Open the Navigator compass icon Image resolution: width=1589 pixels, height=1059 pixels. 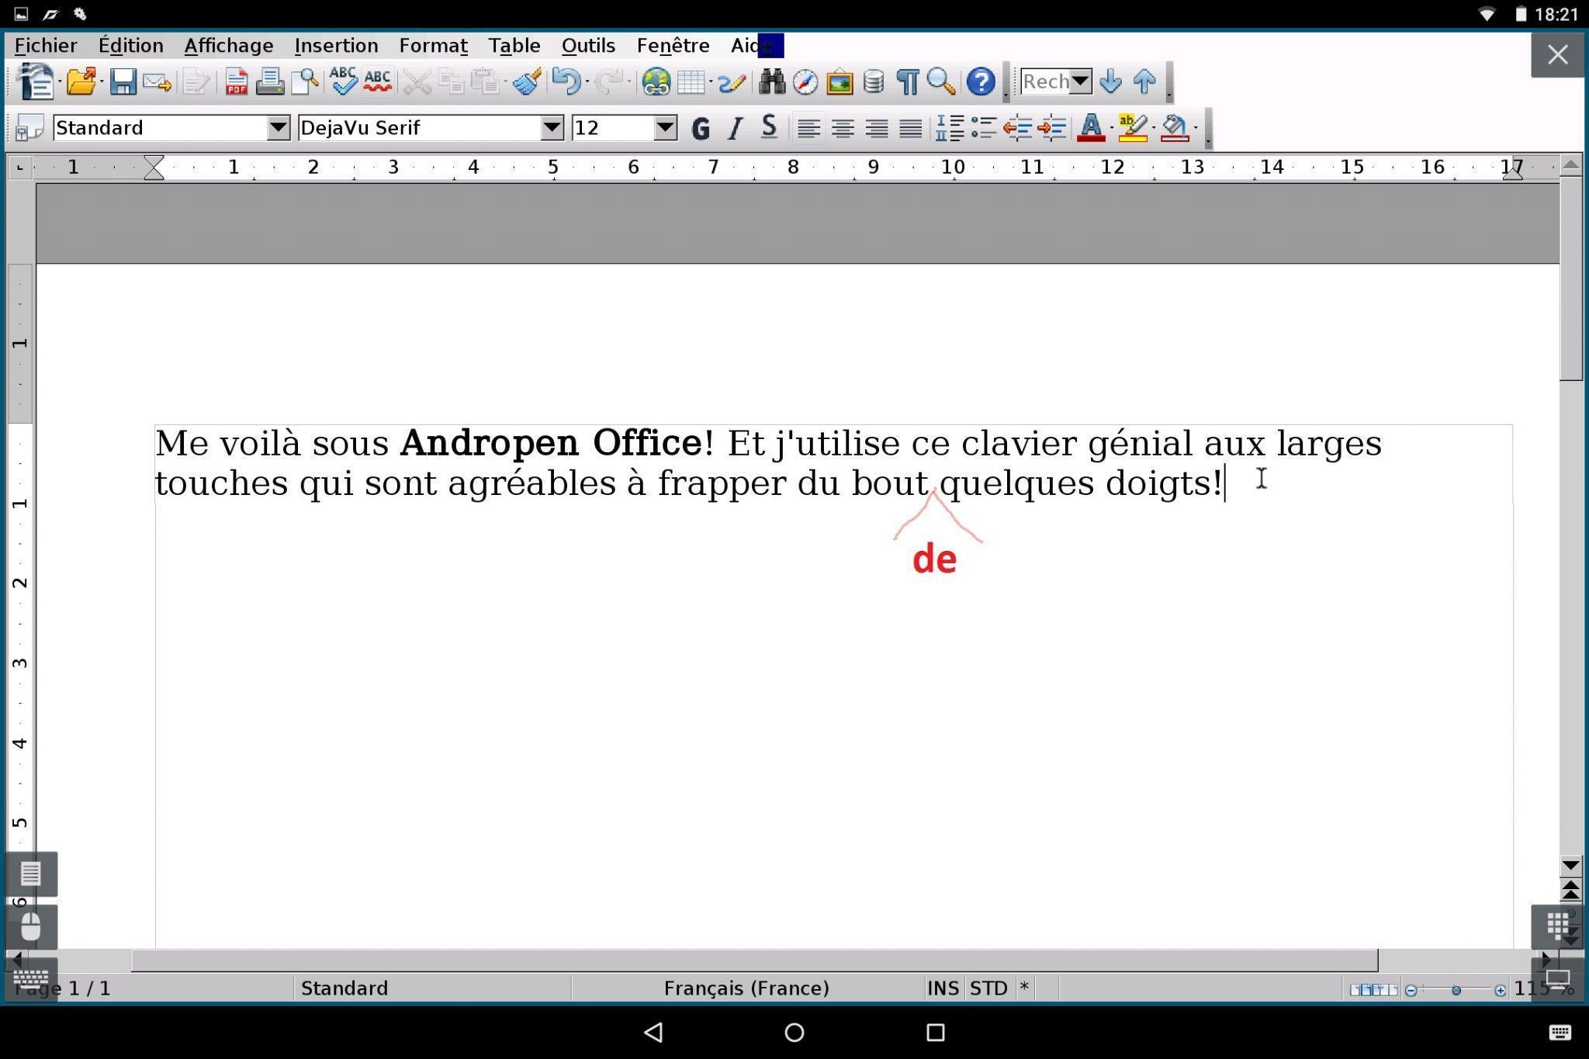805,81
